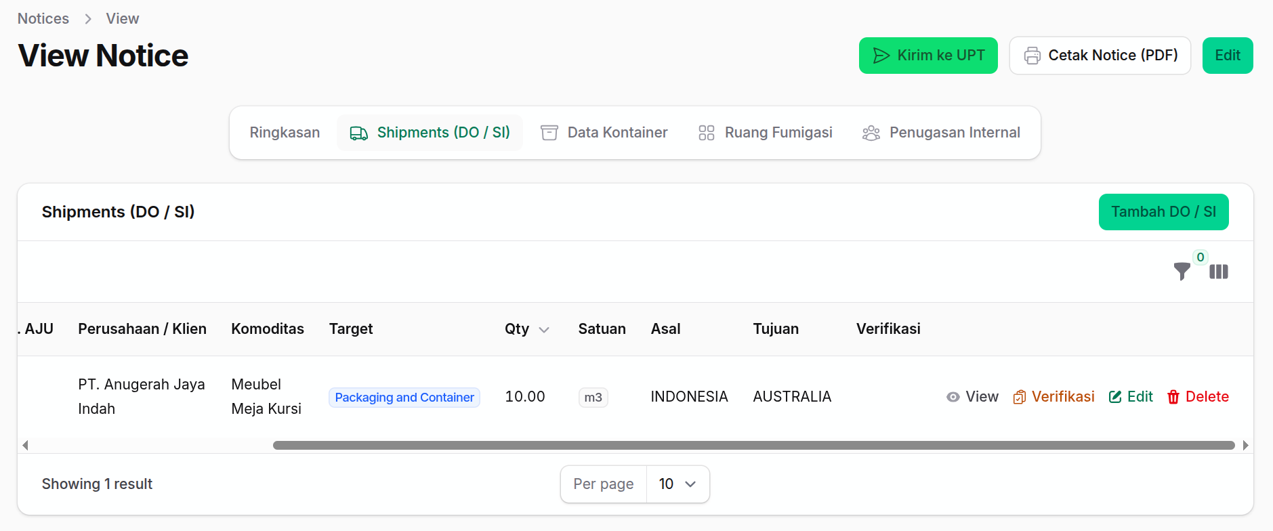Edit the Meubel Meja Kursi shipment row
The image size is (1273, 531).
pyautogui.click(x=1131, y=397)
